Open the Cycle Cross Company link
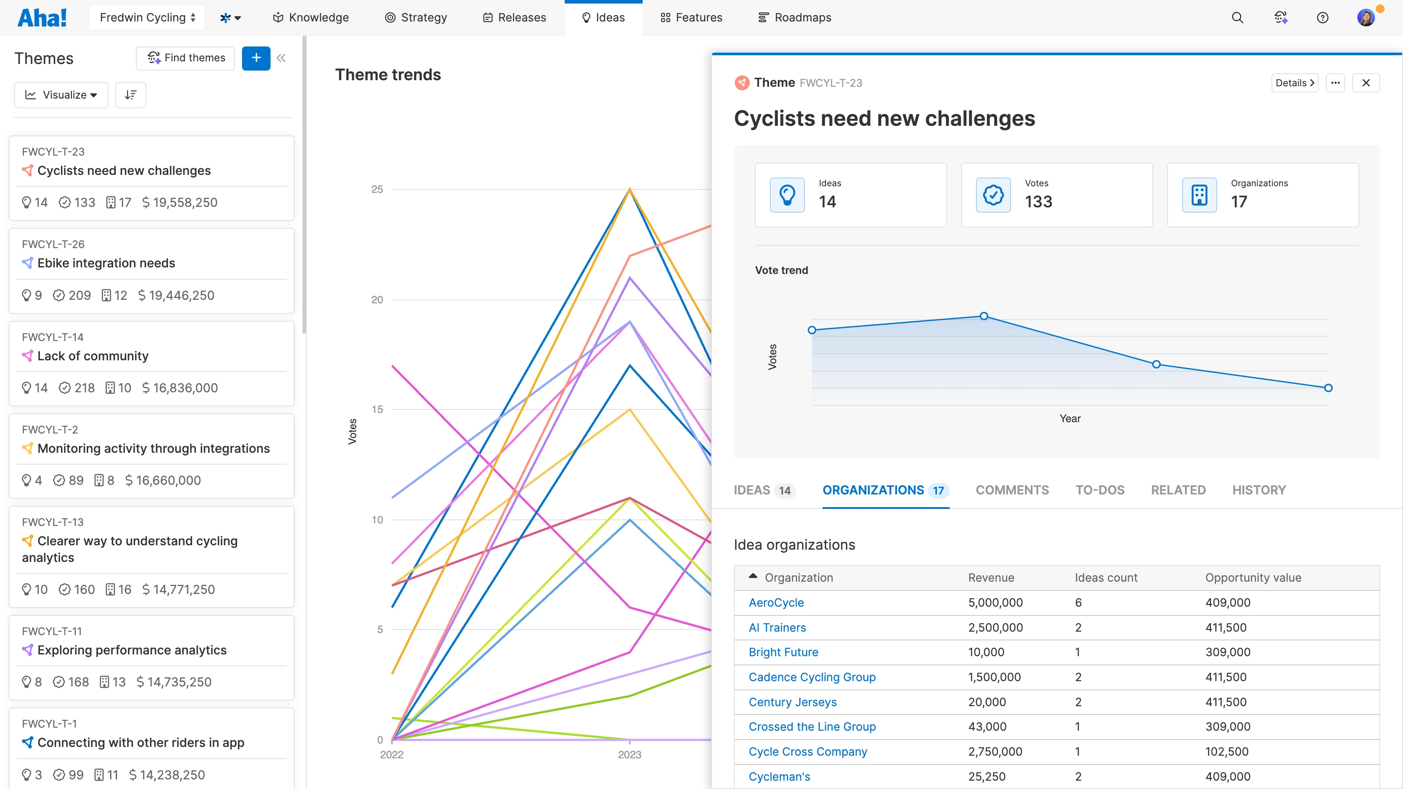This screenshot has height=789, width=1403. [x=807, y=751]
